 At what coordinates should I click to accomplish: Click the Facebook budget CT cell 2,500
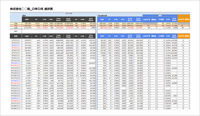pyautogui.click(x=110, y=24)
